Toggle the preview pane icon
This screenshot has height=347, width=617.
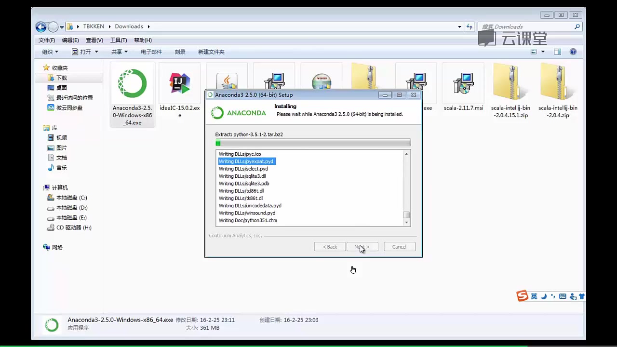coord(557,52)
